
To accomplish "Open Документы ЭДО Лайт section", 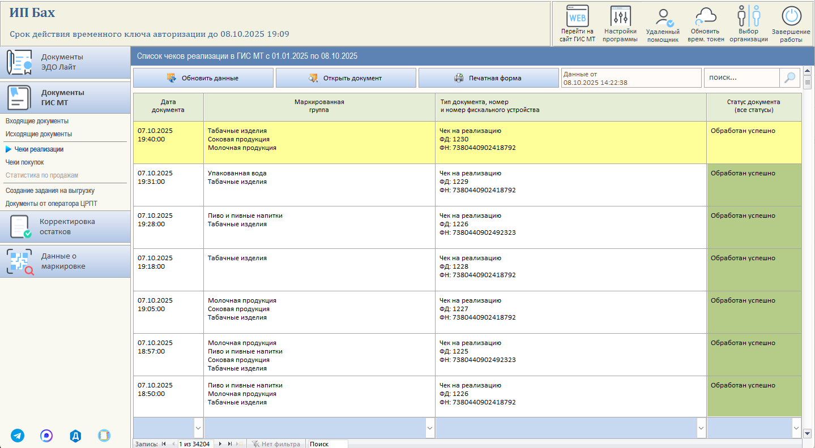I will [65, 62].
